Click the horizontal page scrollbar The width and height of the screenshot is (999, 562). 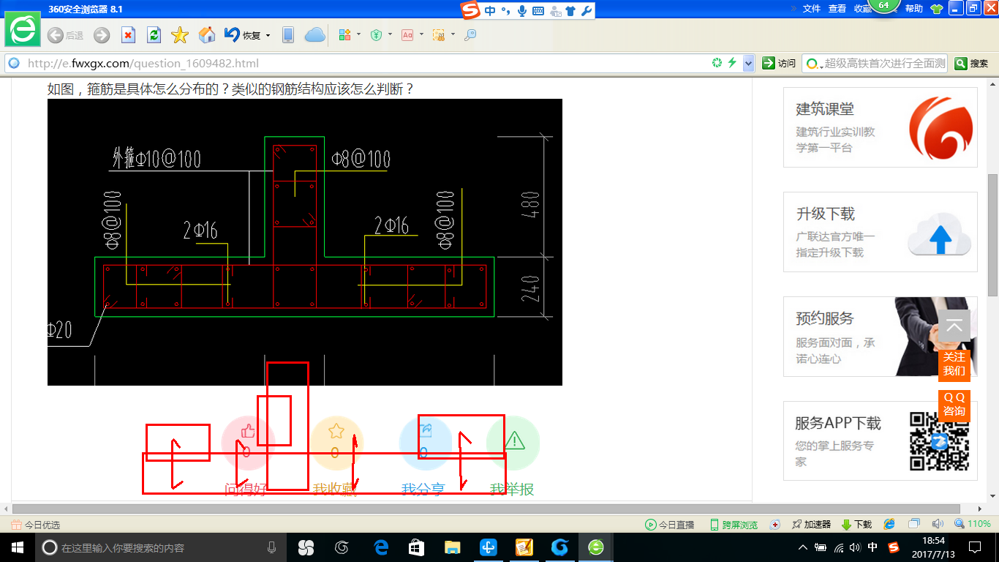pyautogui.click(x=486, y=509)
